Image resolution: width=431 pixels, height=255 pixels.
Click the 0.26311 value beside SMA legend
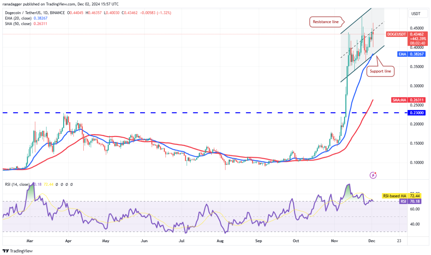tap(40, 24)
